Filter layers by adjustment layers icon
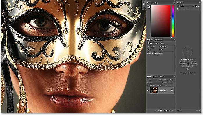Screen dimensions: 204x116 coord(162,80)
